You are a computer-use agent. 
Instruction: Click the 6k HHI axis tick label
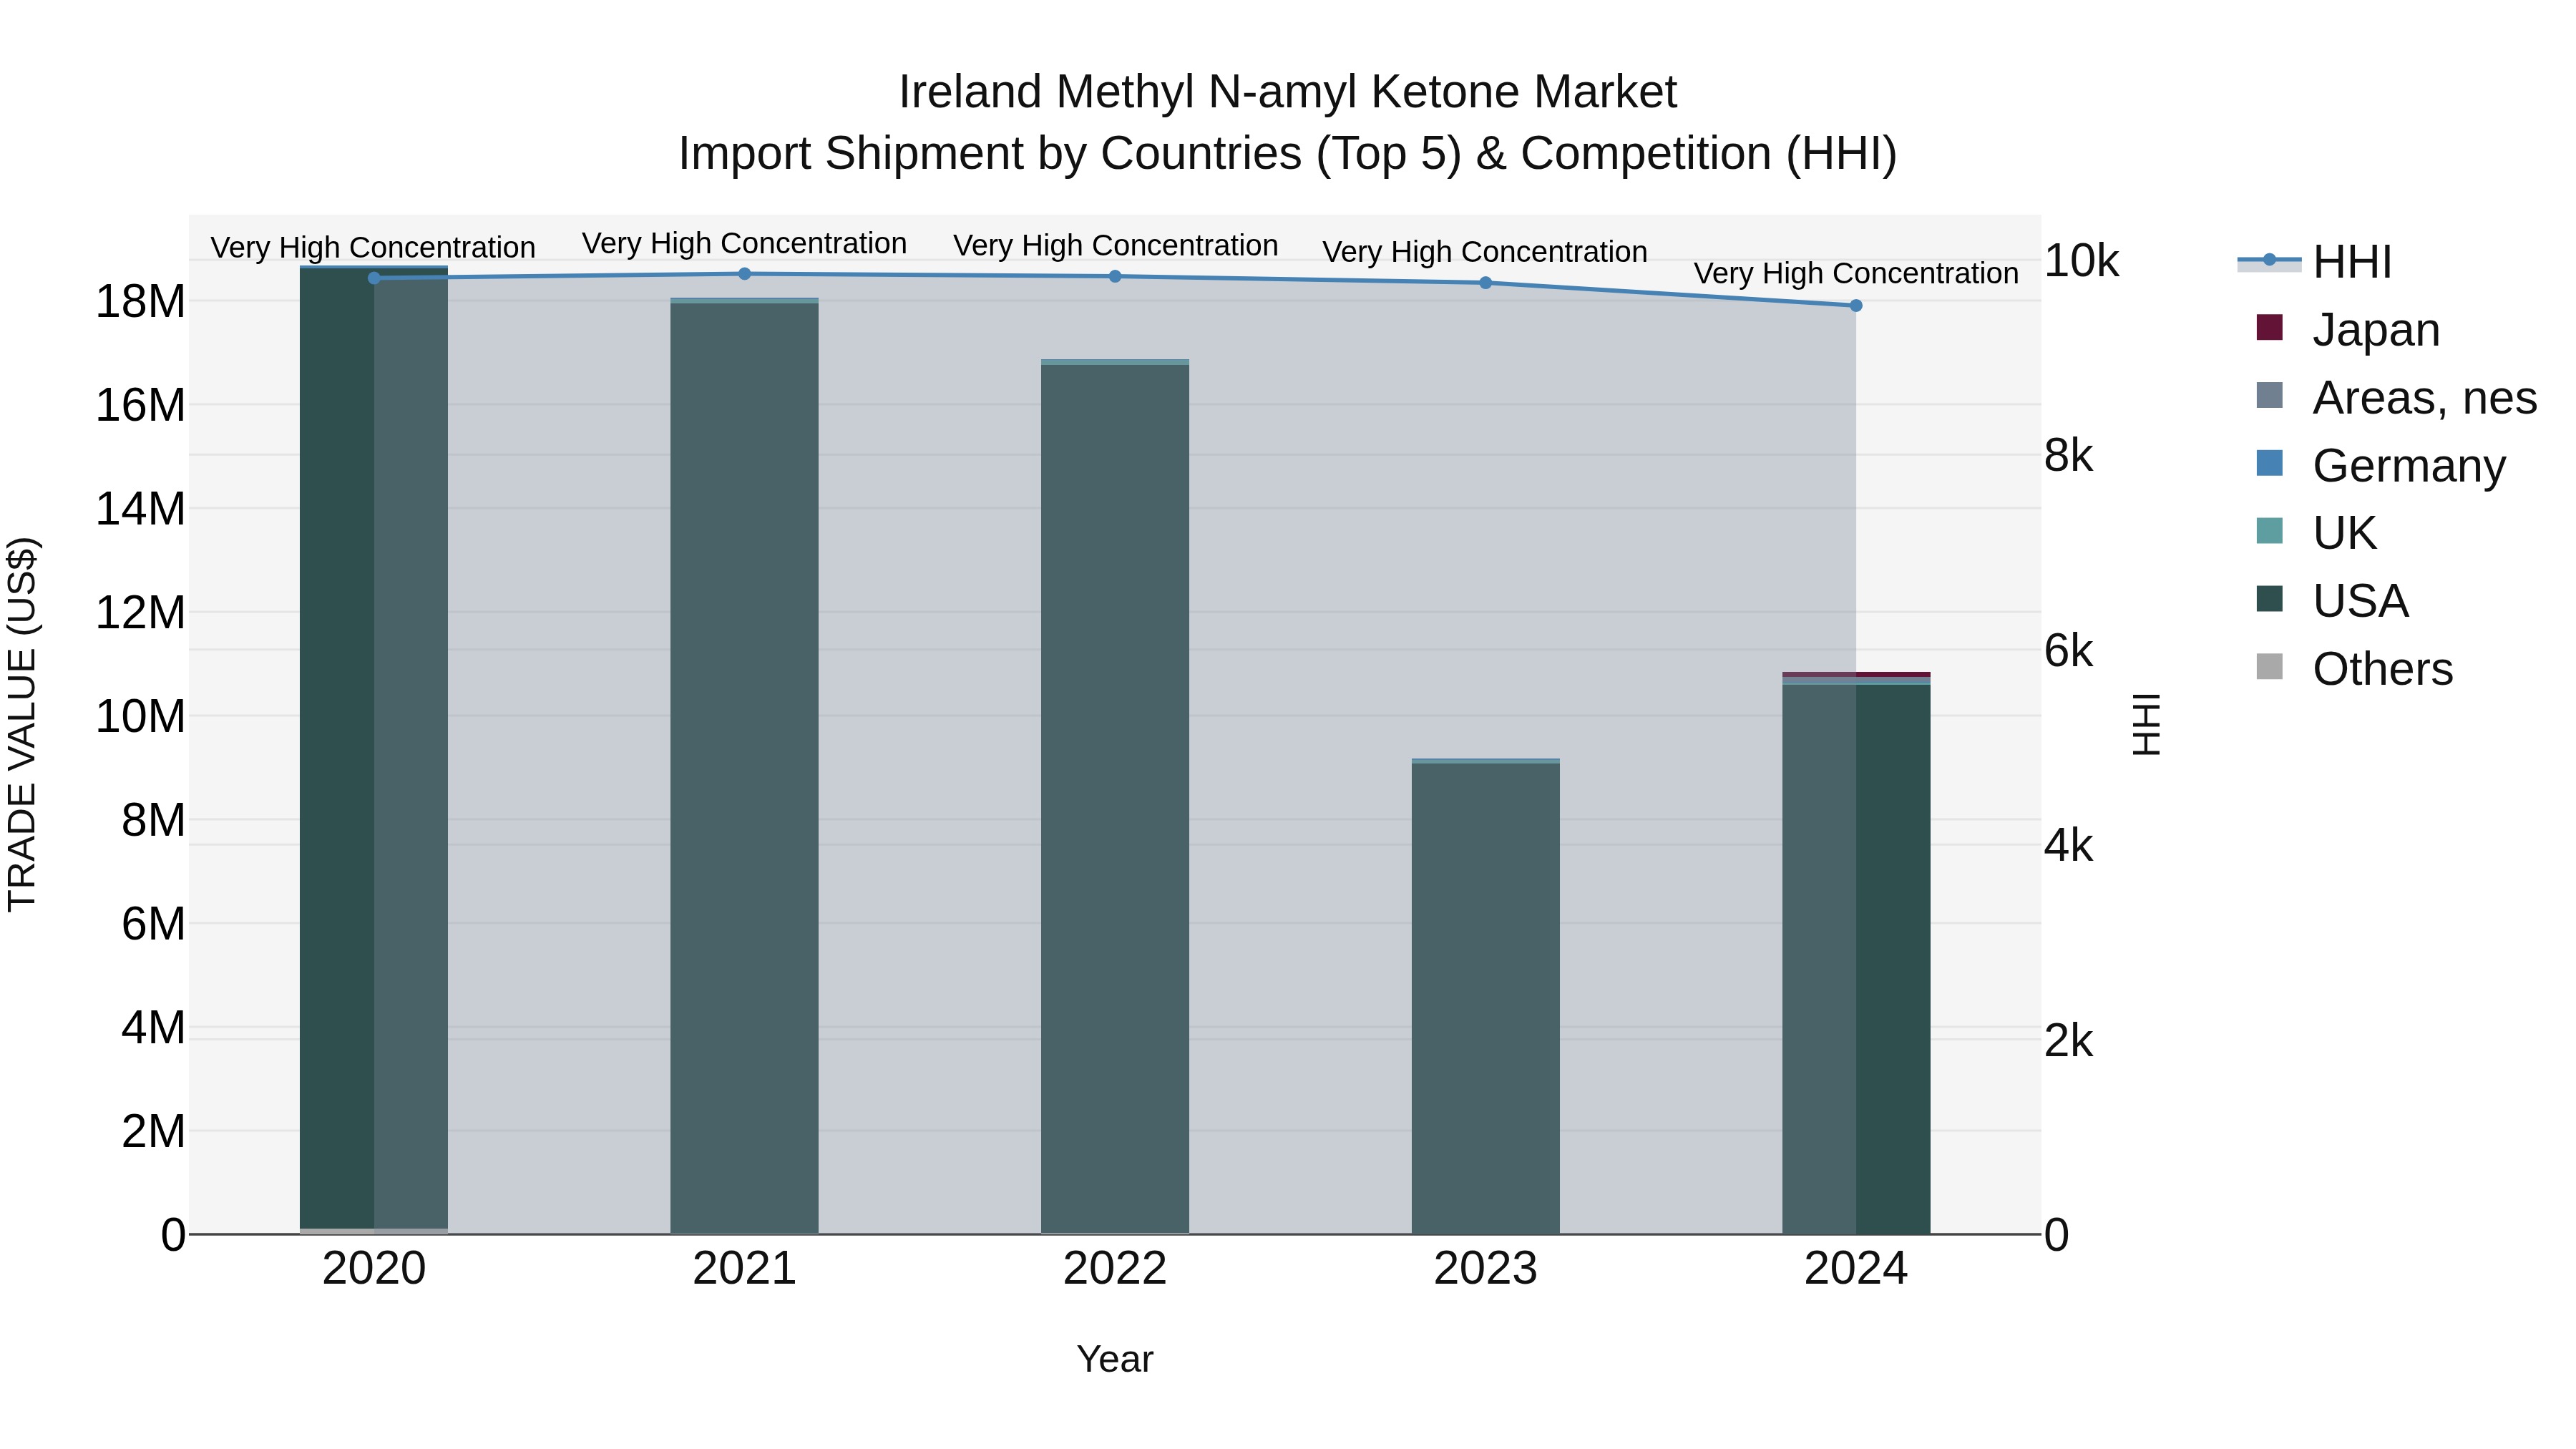[x=2068, y=651]
